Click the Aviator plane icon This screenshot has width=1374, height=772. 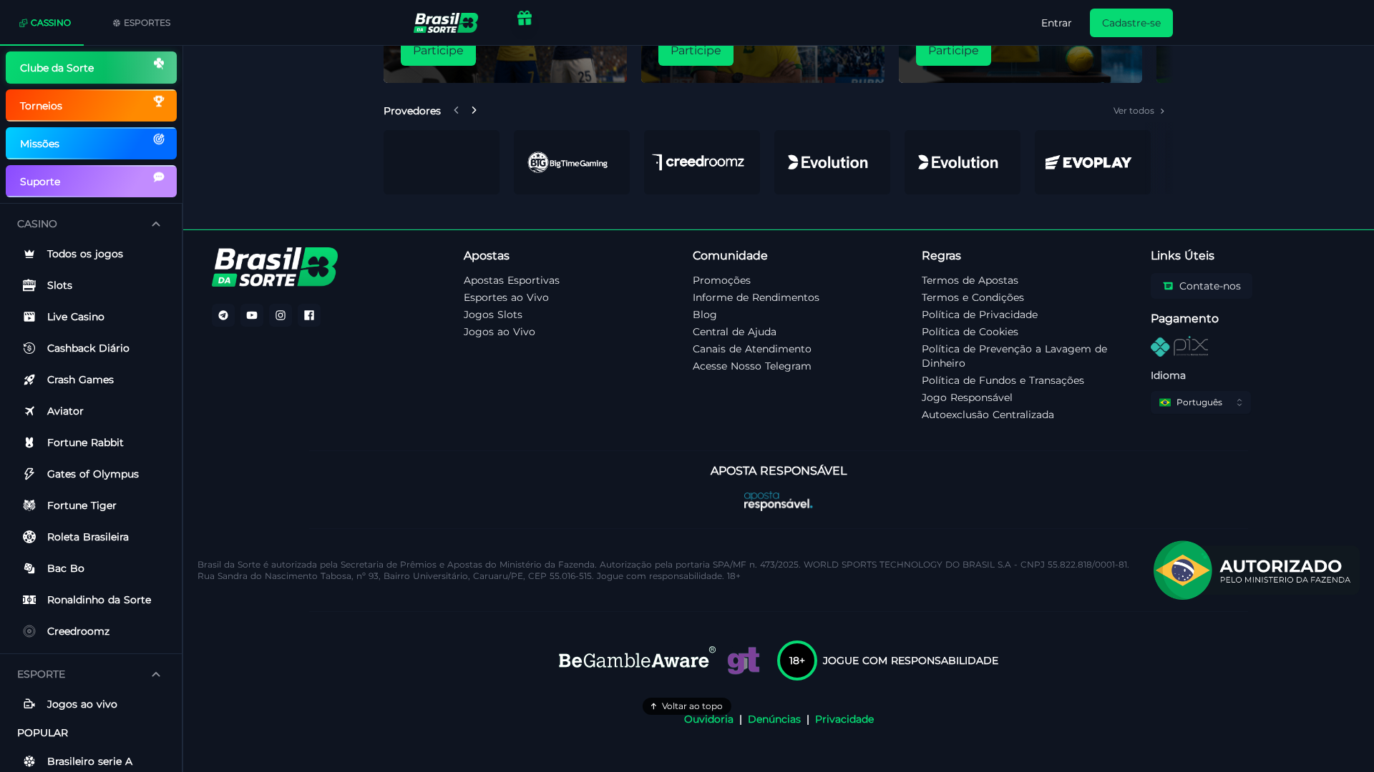[29, 411]
